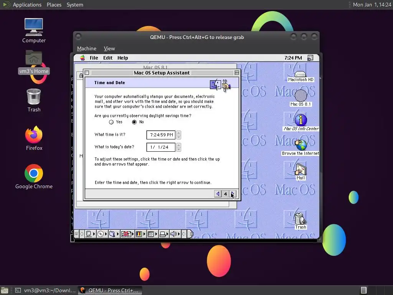
Task: Open the Computer icon on host desktop
Action: 34,30
